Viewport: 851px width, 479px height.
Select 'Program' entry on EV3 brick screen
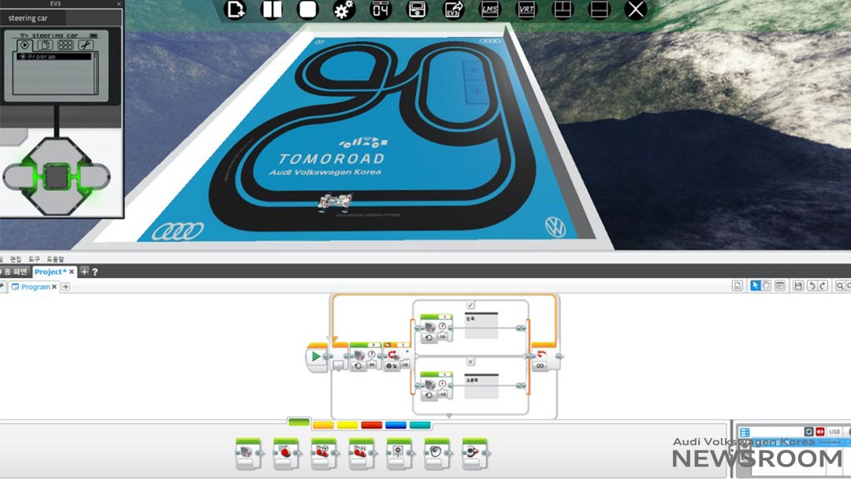pyautogui.click(x=54, y=57)
